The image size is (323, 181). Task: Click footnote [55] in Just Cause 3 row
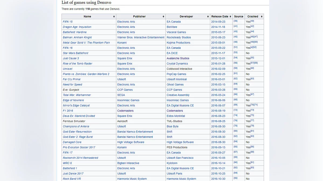click(x=252, y=58)
